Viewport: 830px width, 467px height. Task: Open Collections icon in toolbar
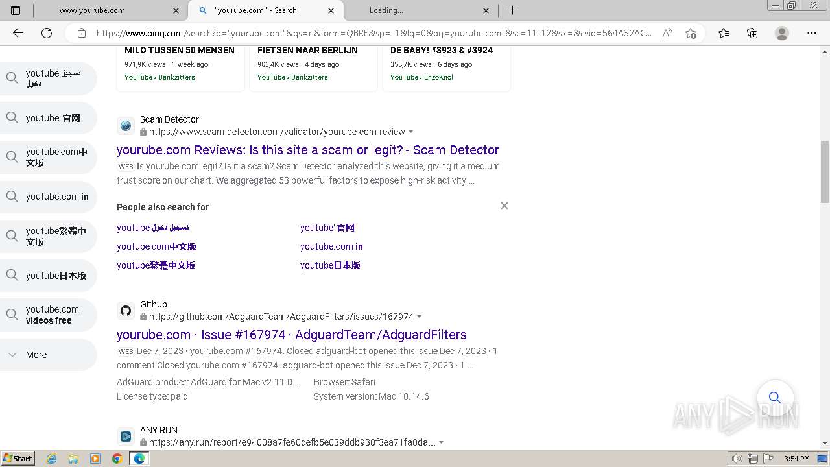(x=752, y=33)
